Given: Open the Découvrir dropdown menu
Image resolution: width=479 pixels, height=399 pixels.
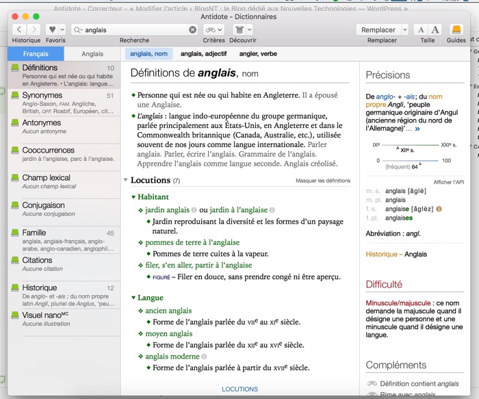Looking at the screenshot, I should click(x=242, y=29).
